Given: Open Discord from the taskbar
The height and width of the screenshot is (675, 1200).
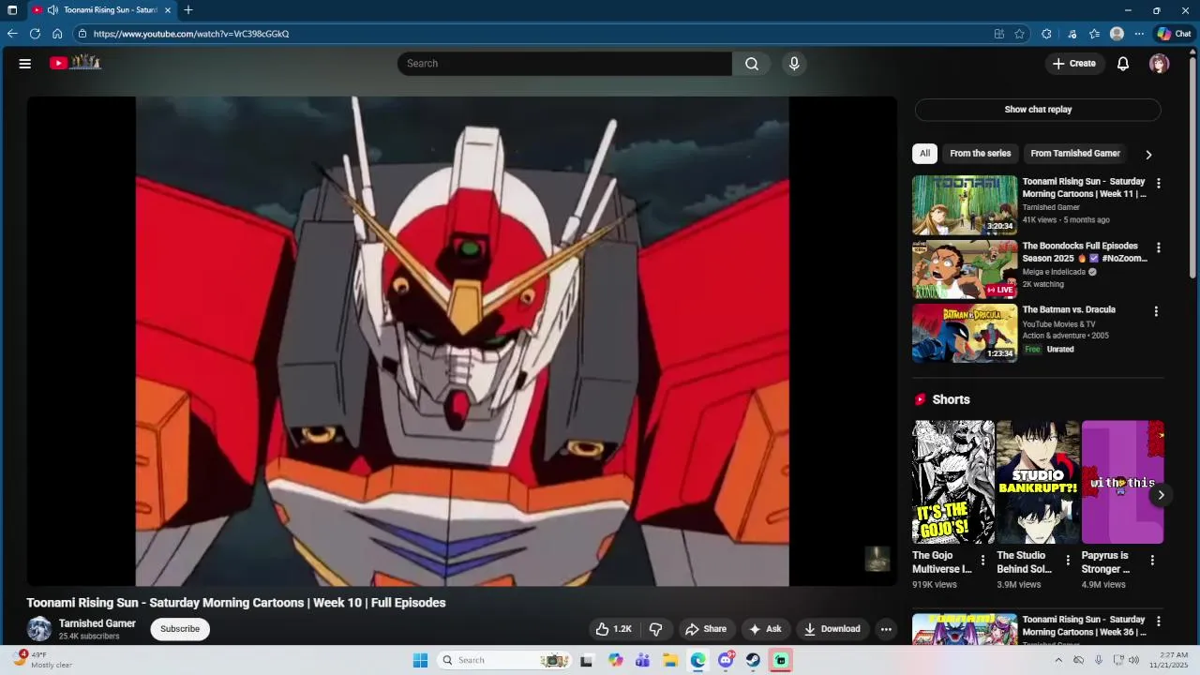Looking at the screenshot, I should [x=726, y=660].
